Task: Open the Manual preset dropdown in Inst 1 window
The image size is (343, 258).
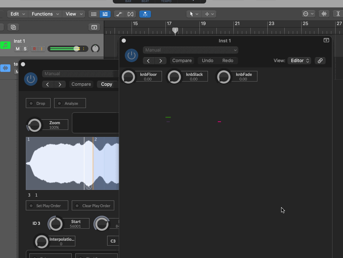Action: coord(191,50)
